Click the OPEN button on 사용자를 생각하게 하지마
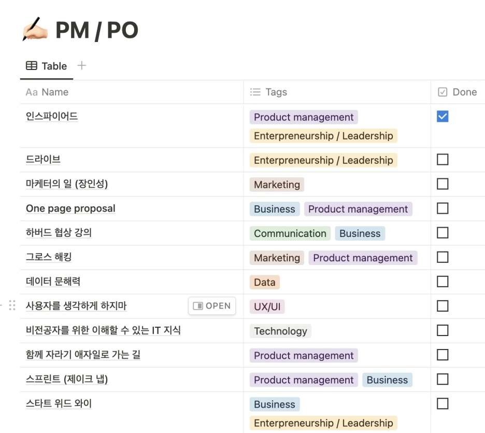This screenshot has height=433, width=485. 211,306
